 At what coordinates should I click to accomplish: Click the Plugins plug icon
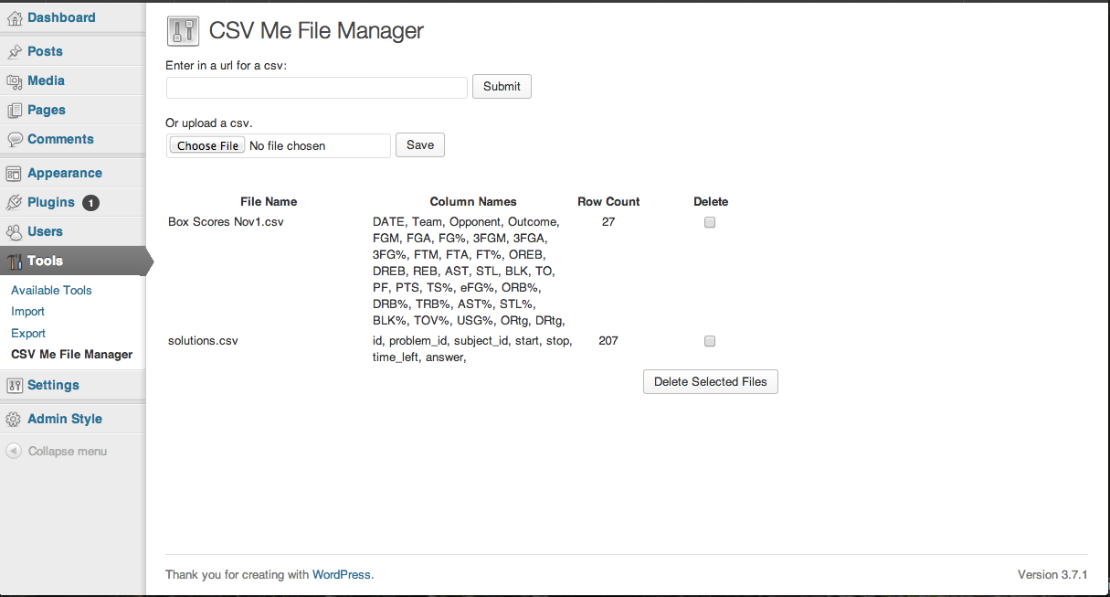point(15,202)
